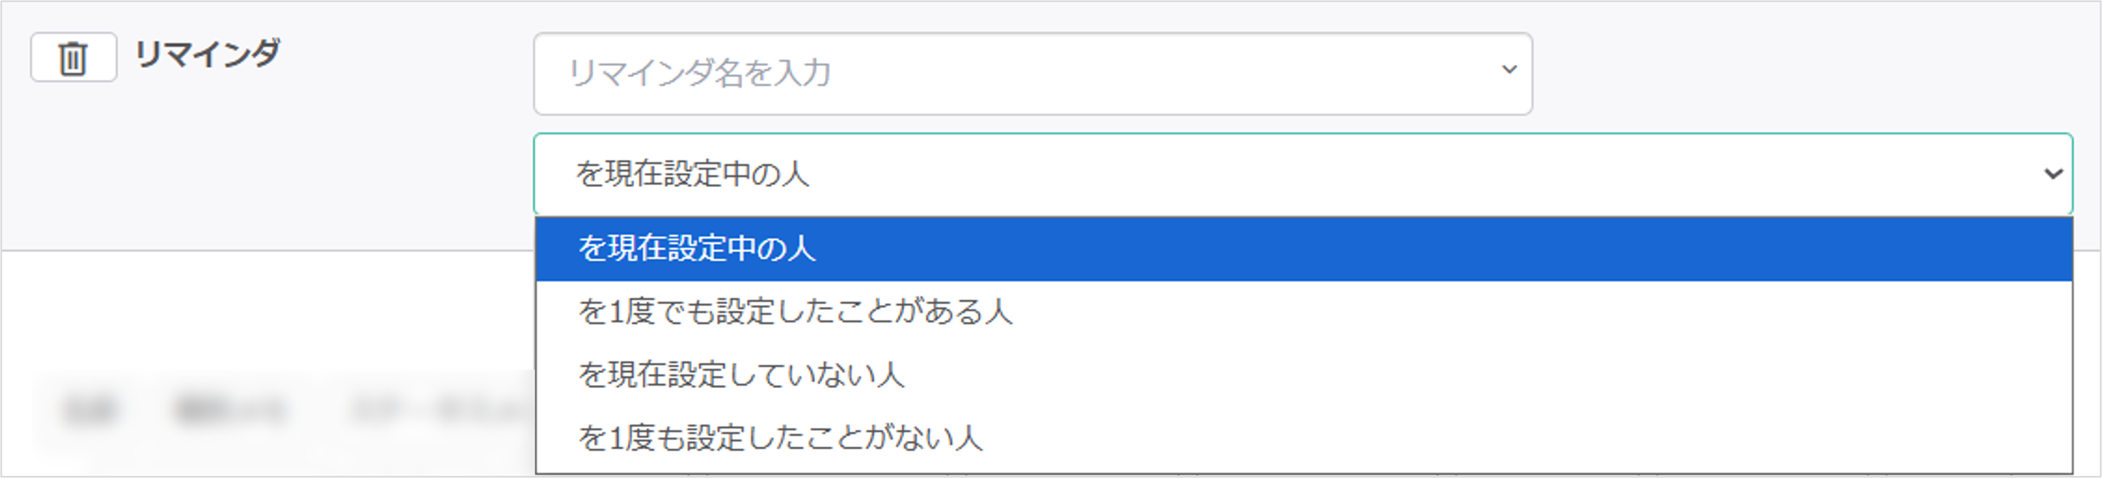This screenshot has width=2102, height=478.
Task: Pick を1度も設定したことがない人
Action: (x=780, y=439)
